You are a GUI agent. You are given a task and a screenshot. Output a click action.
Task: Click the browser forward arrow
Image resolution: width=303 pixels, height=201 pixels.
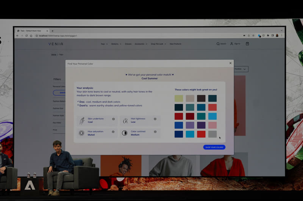click(x=22, y=36)
